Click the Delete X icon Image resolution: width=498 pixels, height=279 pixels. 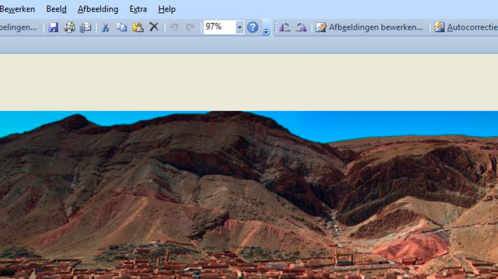click(x=154, y=27)
